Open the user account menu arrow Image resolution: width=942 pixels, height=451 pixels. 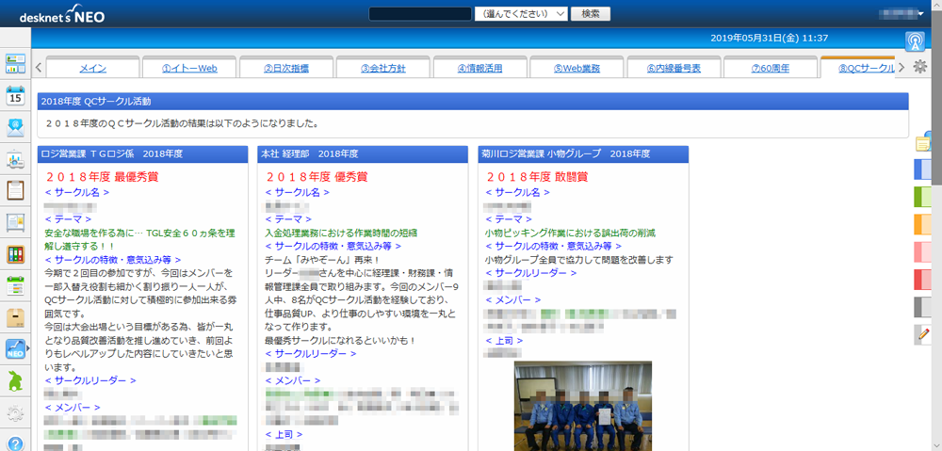coord(919,14)
